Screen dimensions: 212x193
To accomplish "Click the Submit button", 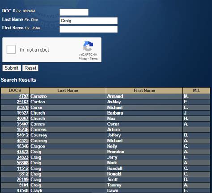I will coord(12,68).
